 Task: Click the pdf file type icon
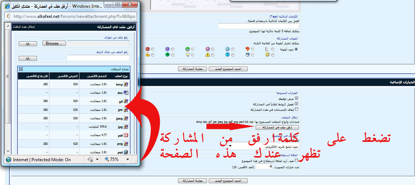click(126, 135)
